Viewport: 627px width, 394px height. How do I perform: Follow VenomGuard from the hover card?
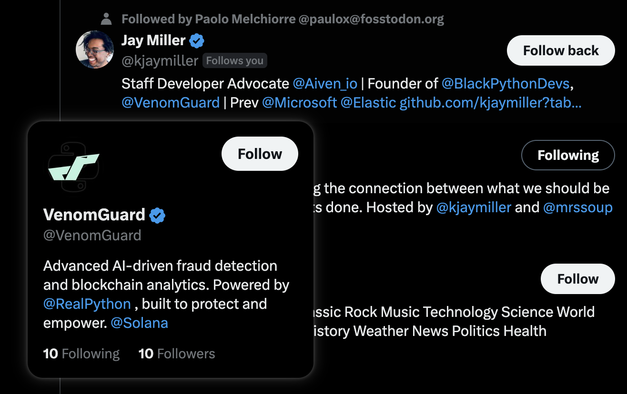260,154
